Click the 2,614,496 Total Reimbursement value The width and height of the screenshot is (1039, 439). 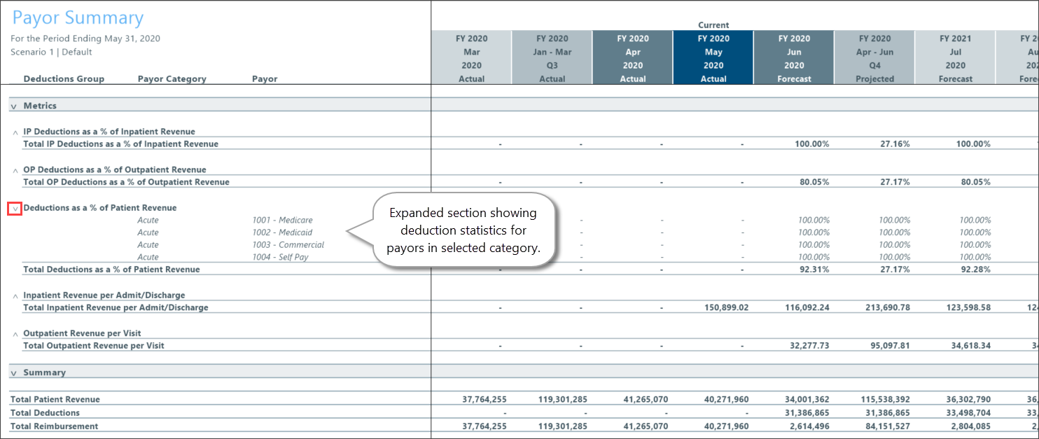point(810,426)
